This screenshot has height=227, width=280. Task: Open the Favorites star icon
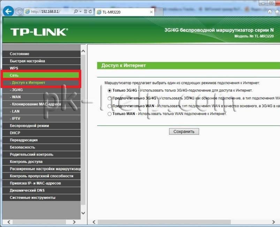(x=277, y=12)
